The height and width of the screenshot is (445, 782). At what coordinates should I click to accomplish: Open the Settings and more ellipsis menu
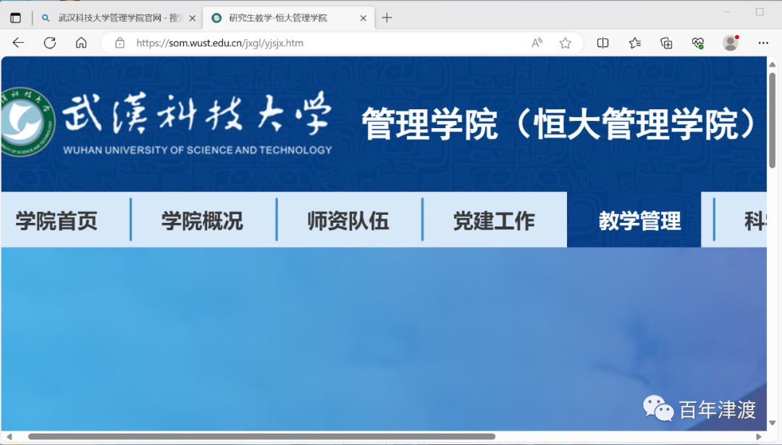tap(763, 43)
